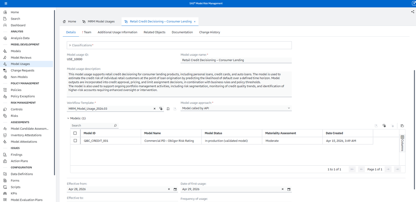Click the Models table Search box
Screen dimensions: 416x202
(x=92, y=126)
